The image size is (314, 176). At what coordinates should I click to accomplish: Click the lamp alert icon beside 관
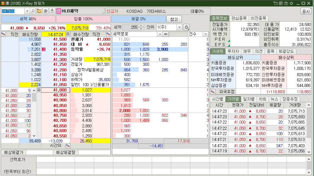(52, 11)
